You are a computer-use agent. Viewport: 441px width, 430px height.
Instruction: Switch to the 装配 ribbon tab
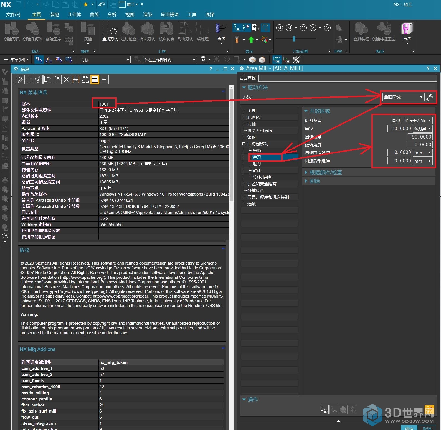tap(54, 15)
